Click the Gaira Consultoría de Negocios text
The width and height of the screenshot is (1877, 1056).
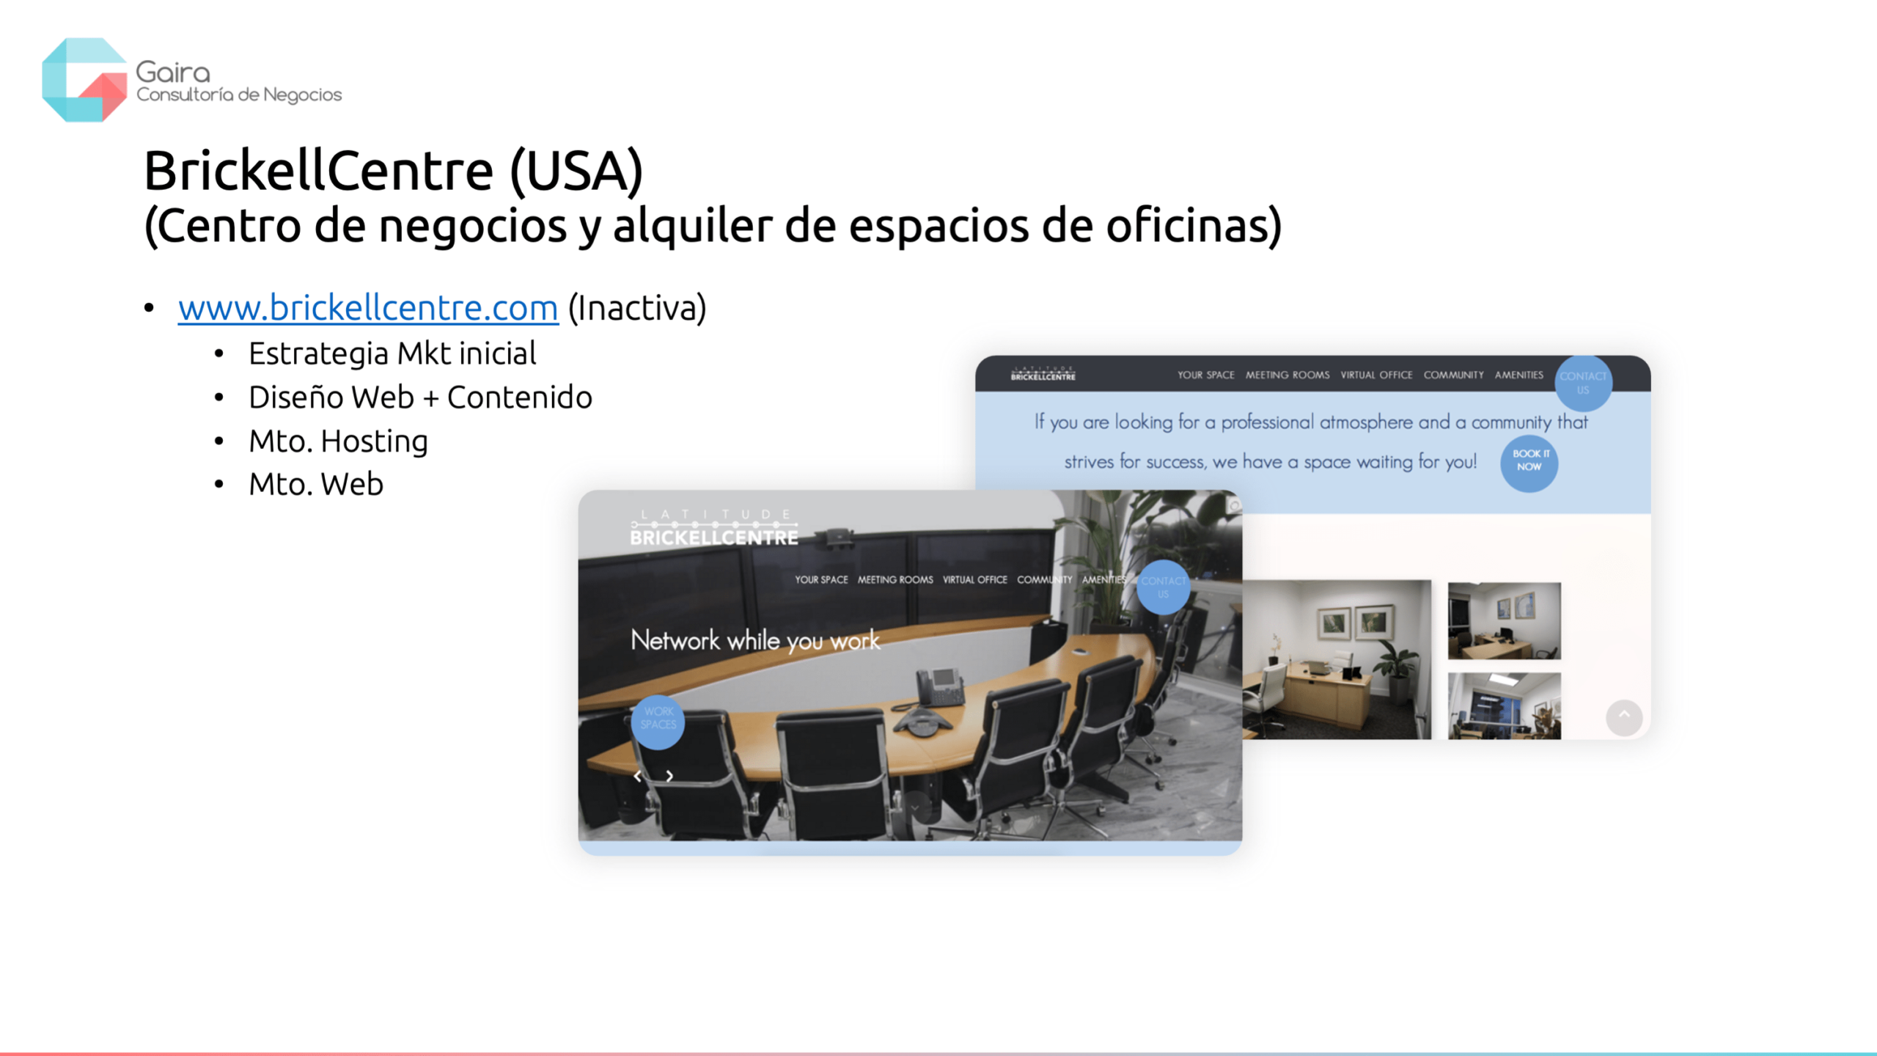(239, 81)
